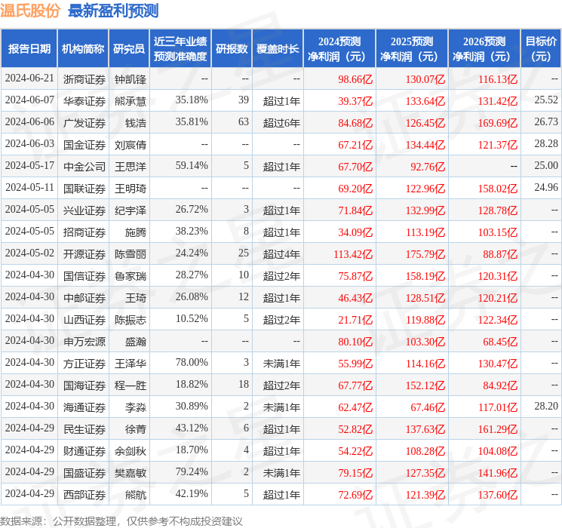Click target price 28.20

click(546, 406)
